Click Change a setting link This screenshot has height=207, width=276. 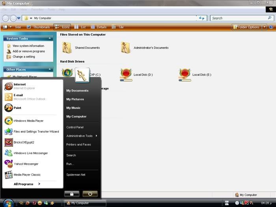tap(24, 57)
